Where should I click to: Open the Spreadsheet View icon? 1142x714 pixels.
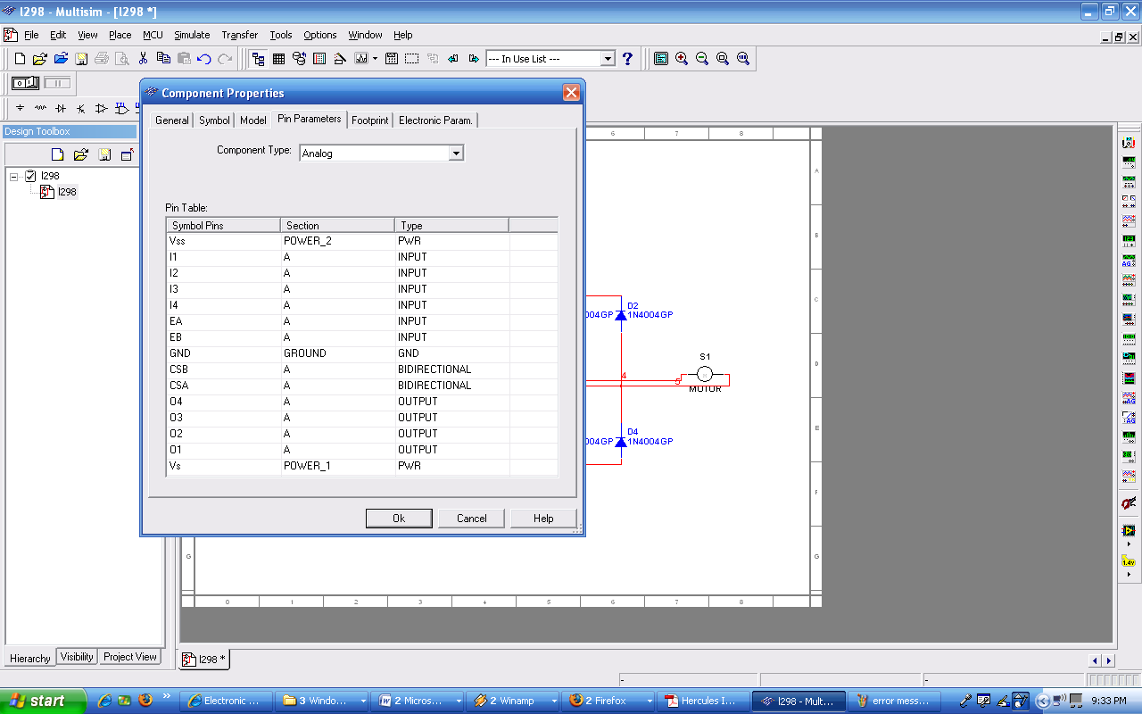(x=278, y=59)
